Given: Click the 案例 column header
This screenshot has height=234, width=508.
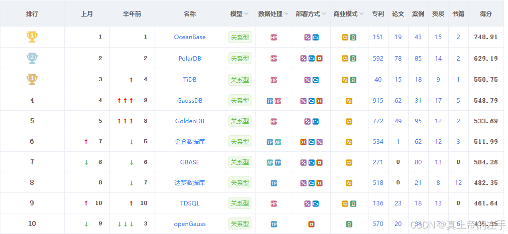Looking at the screenshot, I should pos(418,14).
